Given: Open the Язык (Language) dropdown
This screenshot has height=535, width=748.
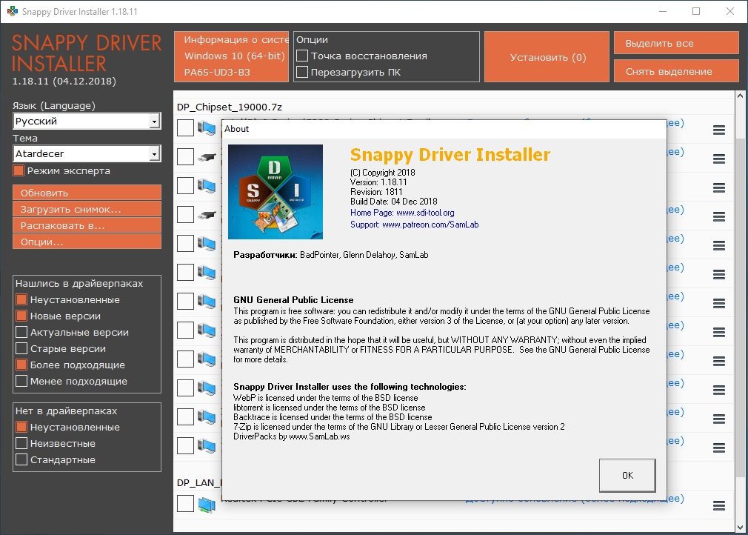Looking at the screenshot, I should pos(87,122).
